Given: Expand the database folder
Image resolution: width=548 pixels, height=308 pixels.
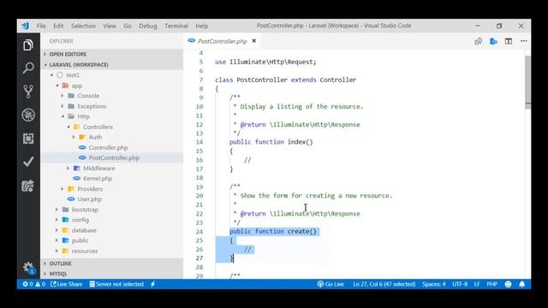Looking at the screenshot, I should point(111,230).
